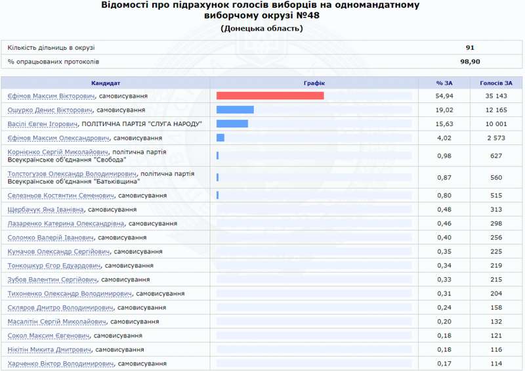
Task: Click Селезньов Костянтин Семенович name
Action: (x=58, y=196)
